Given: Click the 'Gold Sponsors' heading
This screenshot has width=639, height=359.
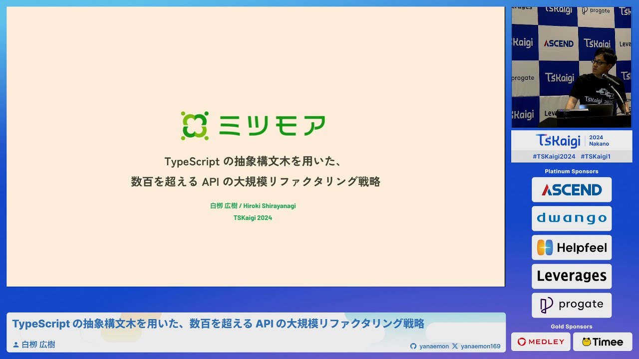Looking at the screenshot, I should click(x=572, y=327).
